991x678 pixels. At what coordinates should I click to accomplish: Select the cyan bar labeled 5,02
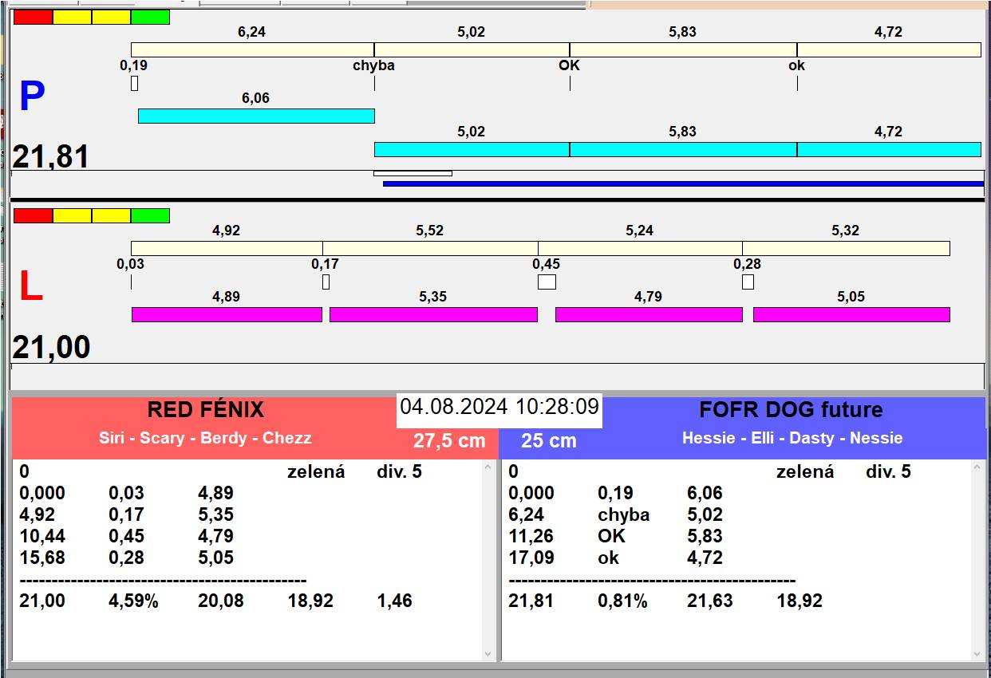(x=472, y=149)
